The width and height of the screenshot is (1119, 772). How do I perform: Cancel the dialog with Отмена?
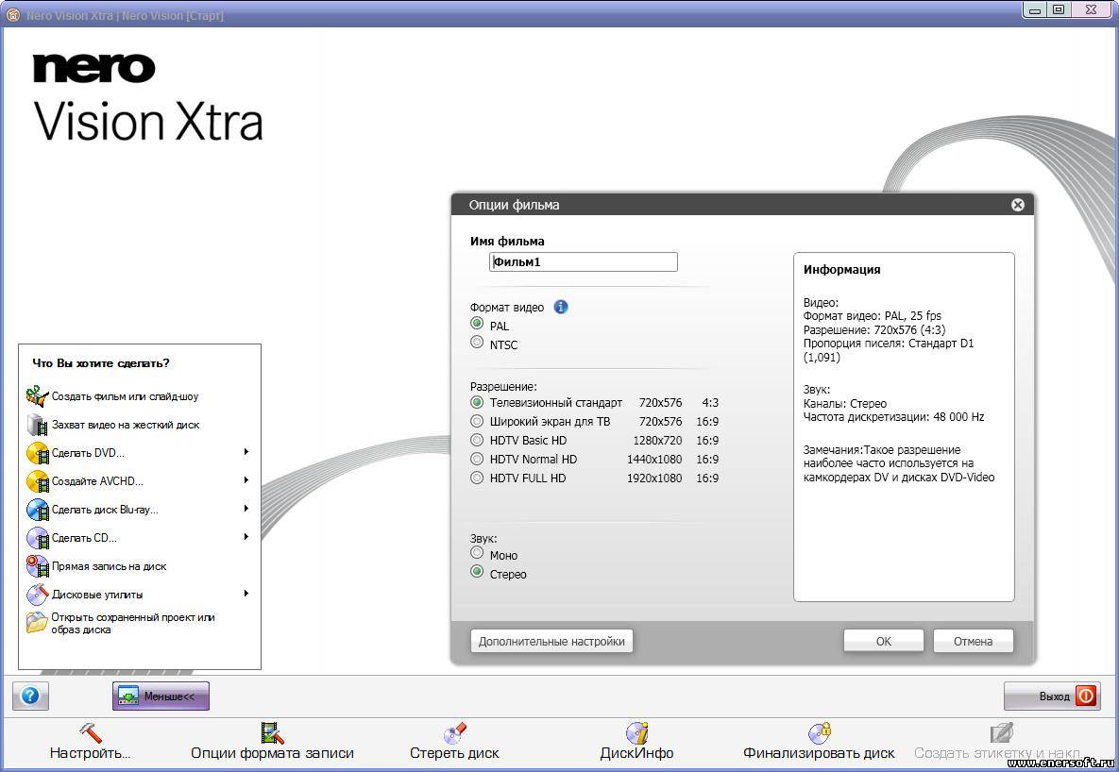click(x=973, y=641)
